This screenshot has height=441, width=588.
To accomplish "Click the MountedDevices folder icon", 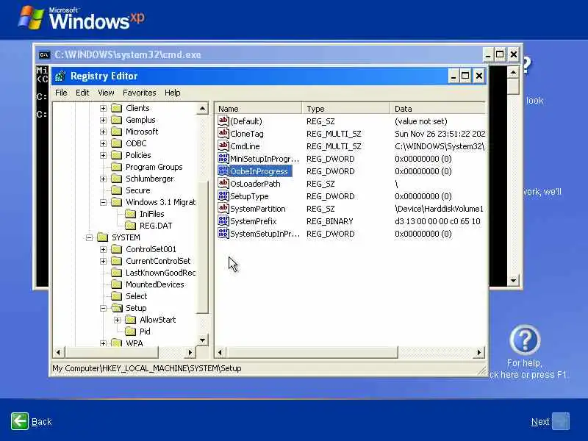I will click(117, 284).
